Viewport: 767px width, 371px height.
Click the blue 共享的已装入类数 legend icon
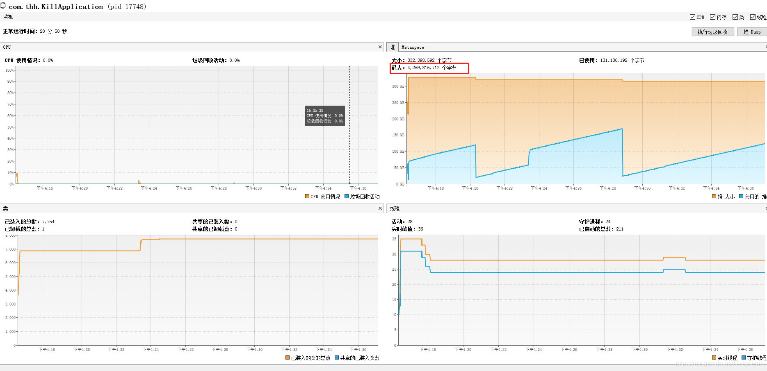tap(337, 358)
